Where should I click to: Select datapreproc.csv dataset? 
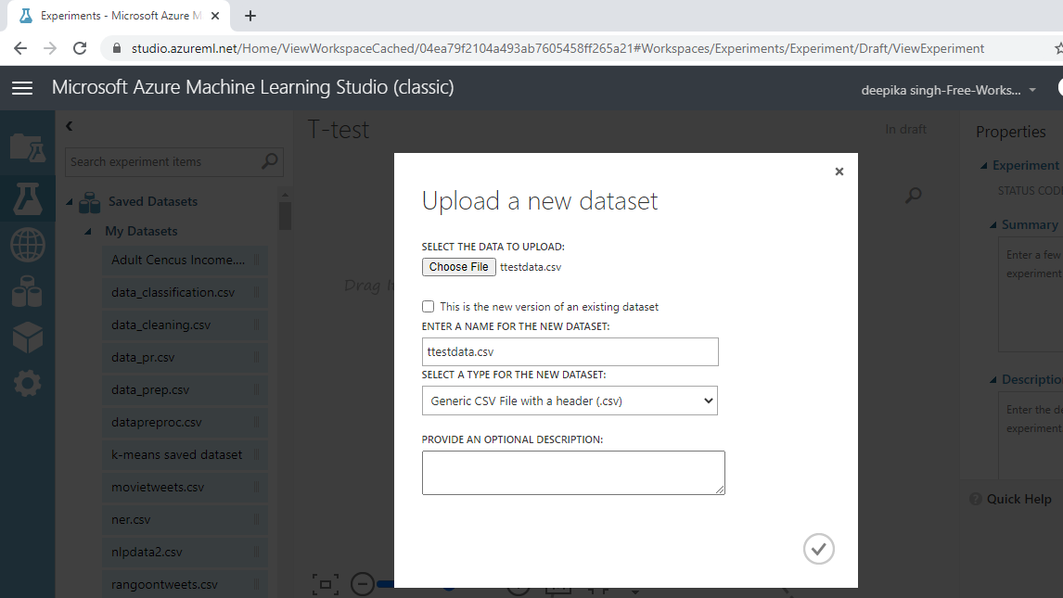[x=186, y=423]
